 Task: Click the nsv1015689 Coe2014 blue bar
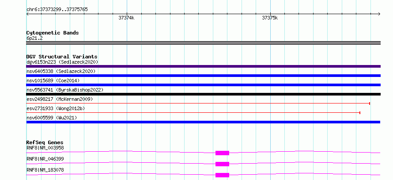203,85
